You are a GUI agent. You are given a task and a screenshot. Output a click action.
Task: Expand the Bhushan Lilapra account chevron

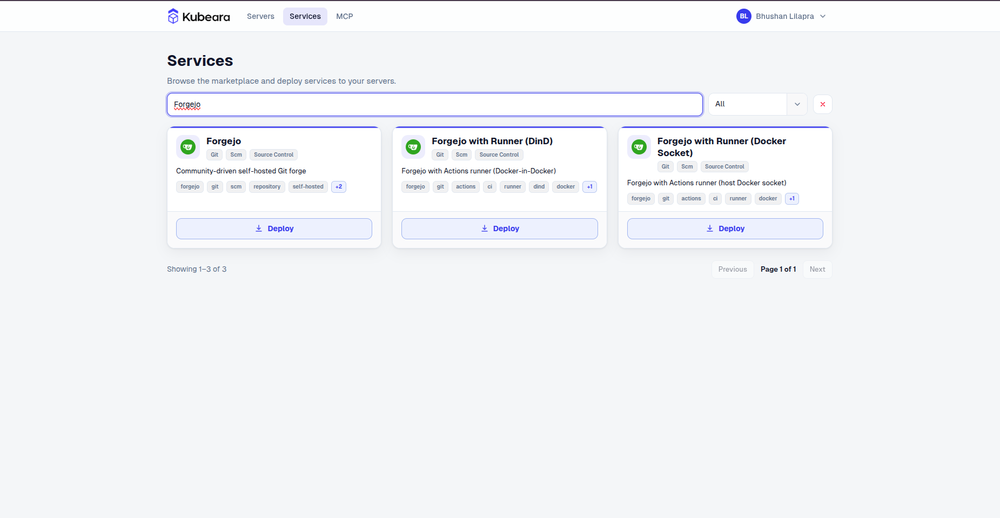pyautogui.click(x=823, y=16)
